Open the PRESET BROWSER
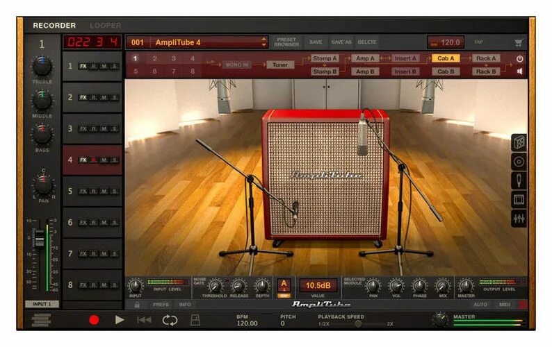Screen dimensions: 552x347 click(x=286, y=42)
